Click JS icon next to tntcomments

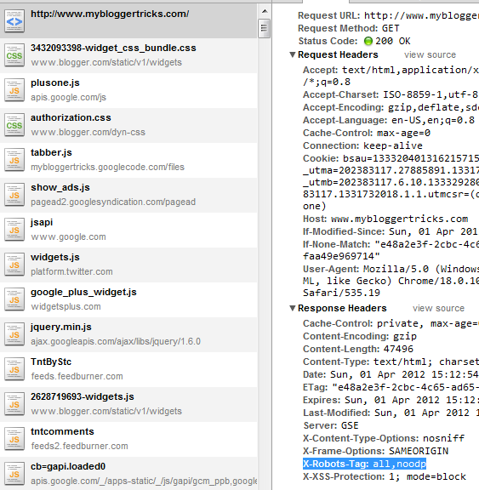[x=14, y=439]
